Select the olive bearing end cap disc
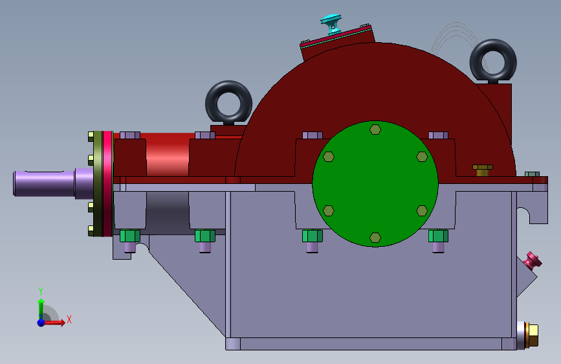 click(x=98, y=183)
